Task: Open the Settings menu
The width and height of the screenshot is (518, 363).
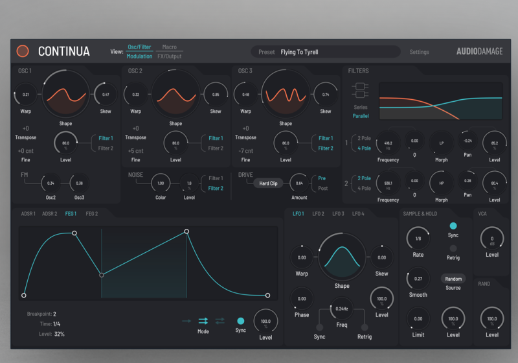Action: (x=419, y=52)
